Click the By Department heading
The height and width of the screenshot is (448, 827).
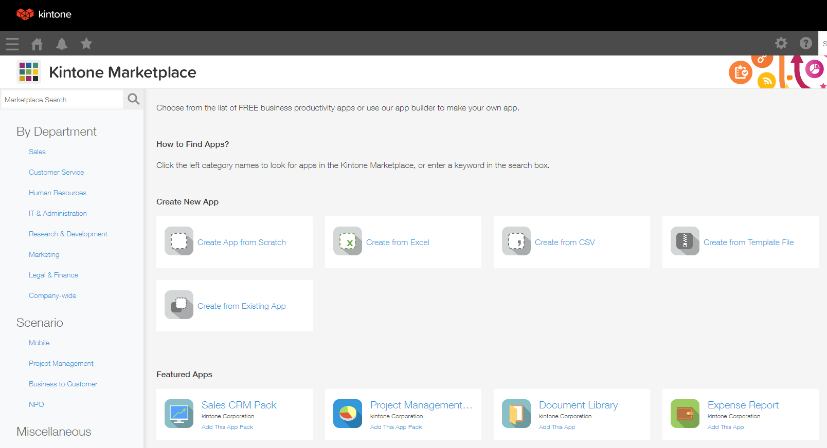(57, 132)
